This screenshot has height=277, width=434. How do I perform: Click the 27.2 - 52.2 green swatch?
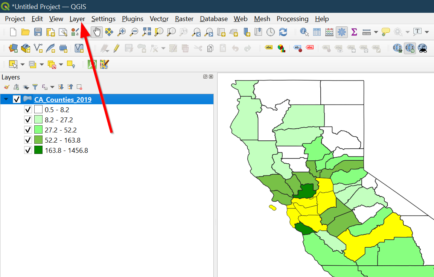coord(38,130)
